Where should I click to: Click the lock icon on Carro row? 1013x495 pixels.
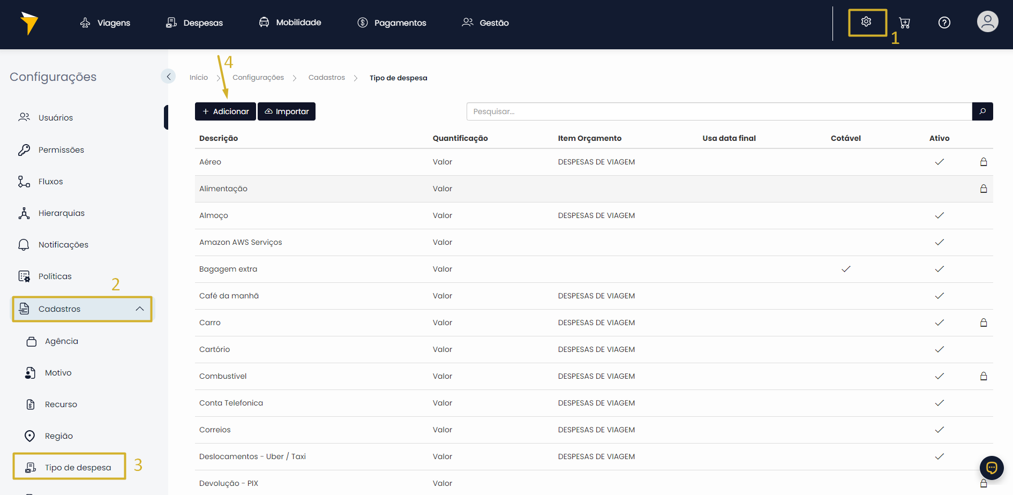coord(984,322)
